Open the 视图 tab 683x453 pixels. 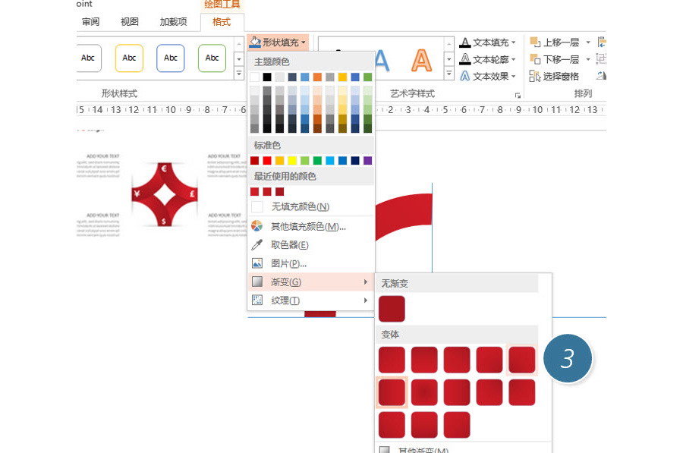point(130,22)
